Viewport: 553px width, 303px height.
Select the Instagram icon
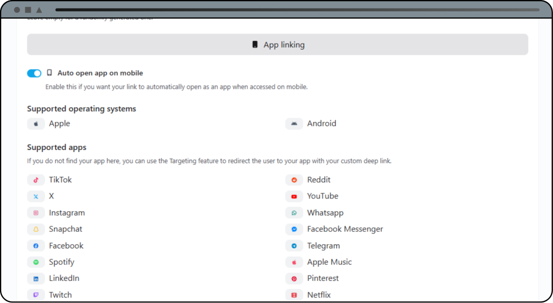click(x=36, y=213)
